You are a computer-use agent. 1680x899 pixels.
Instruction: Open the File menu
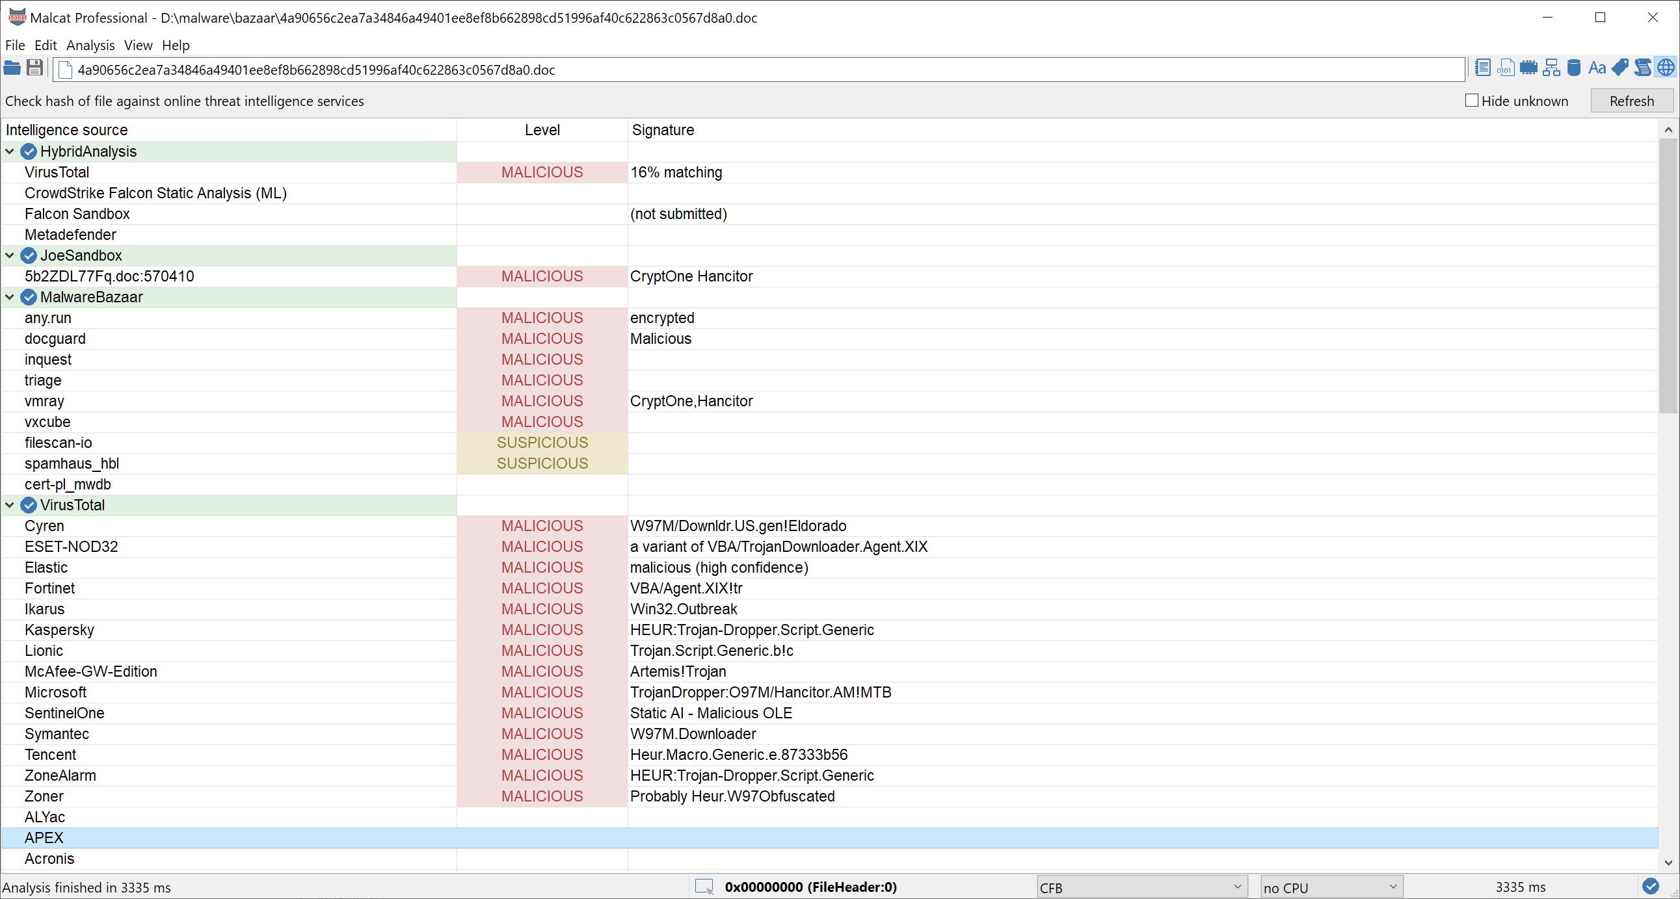tap(15, 45)
